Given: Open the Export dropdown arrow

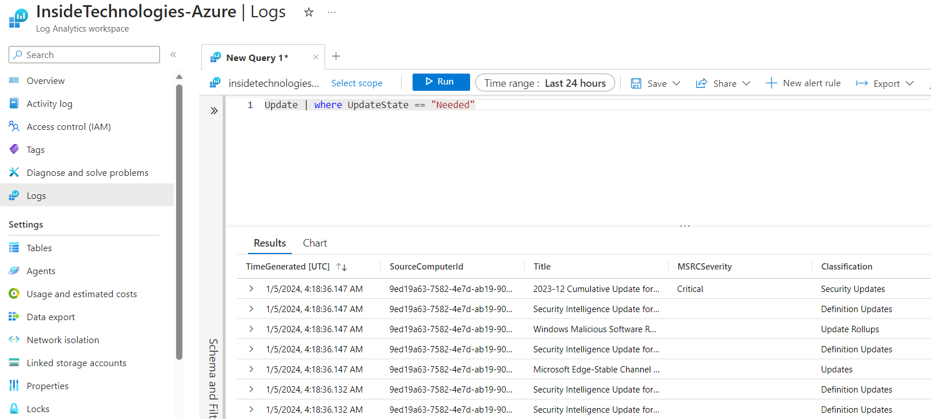Looking at the screenshot, I should [909, 83].
